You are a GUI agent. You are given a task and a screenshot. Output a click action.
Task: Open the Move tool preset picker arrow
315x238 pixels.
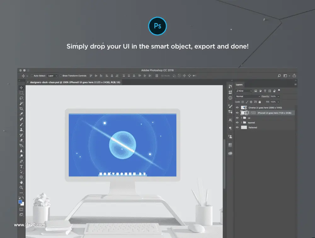(x=27, y=76)
